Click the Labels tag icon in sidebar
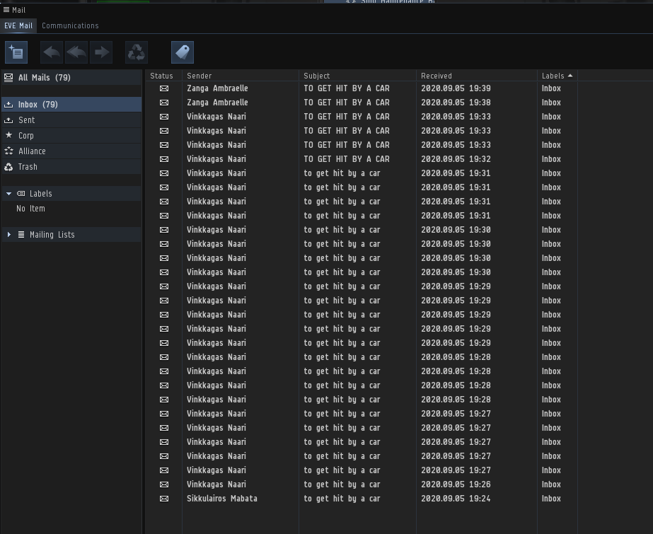Screen dimensions: 653x534 pos(21,194)
